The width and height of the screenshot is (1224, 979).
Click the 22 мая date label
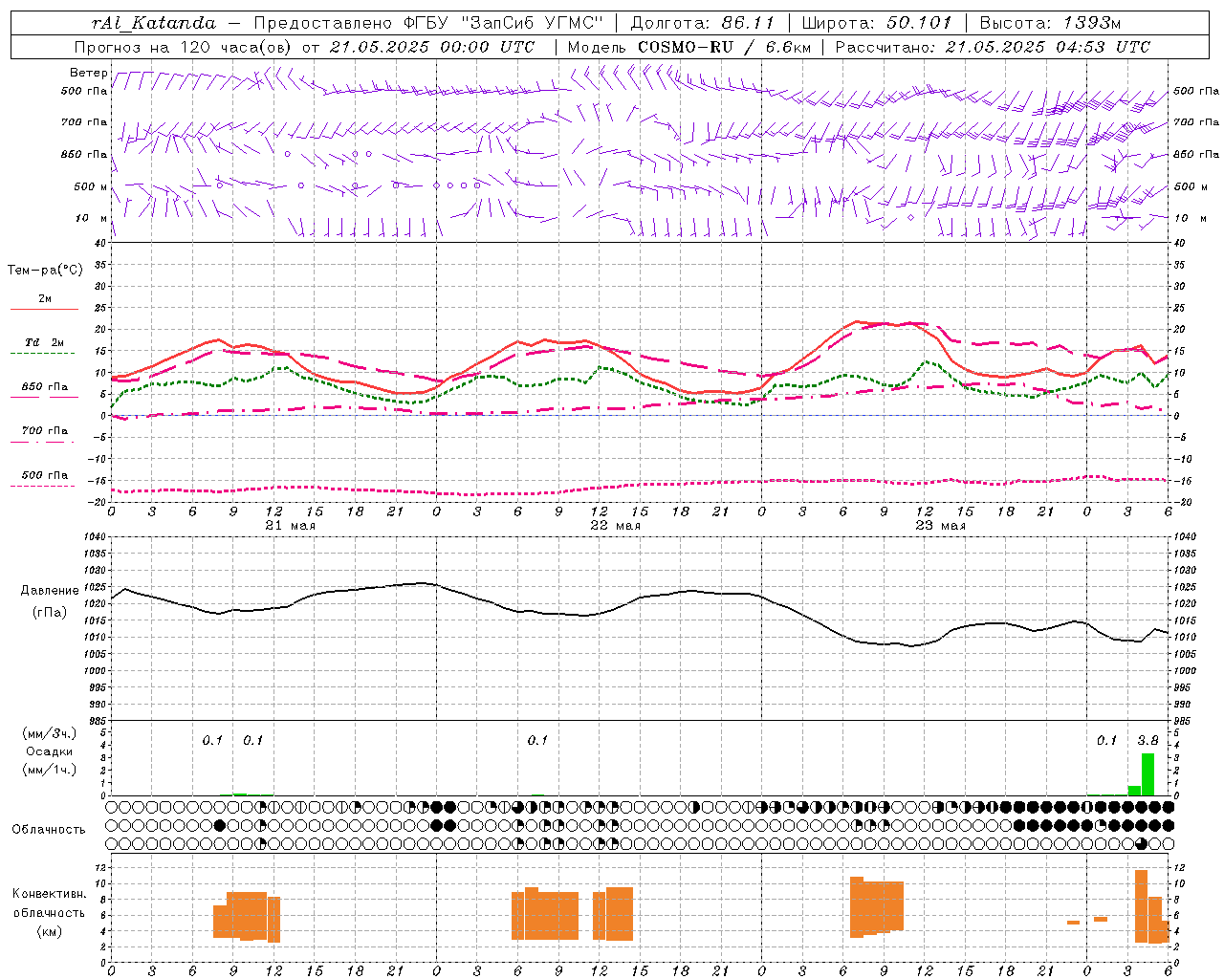(x=615, y=526)
